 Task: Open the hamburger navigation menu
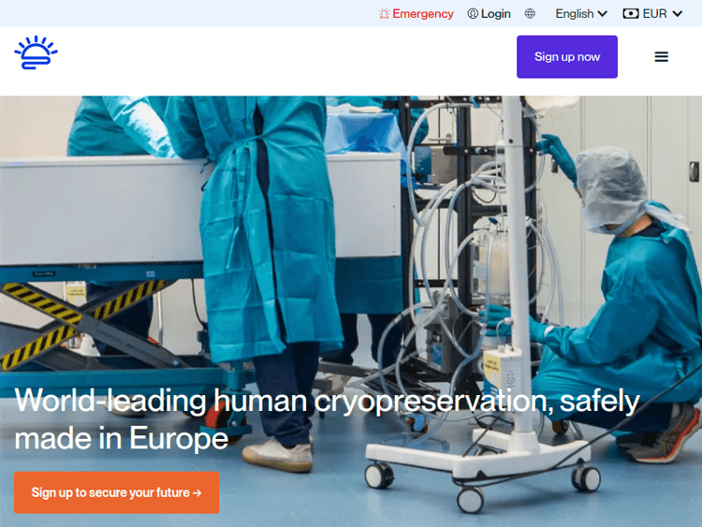(661, 57)
